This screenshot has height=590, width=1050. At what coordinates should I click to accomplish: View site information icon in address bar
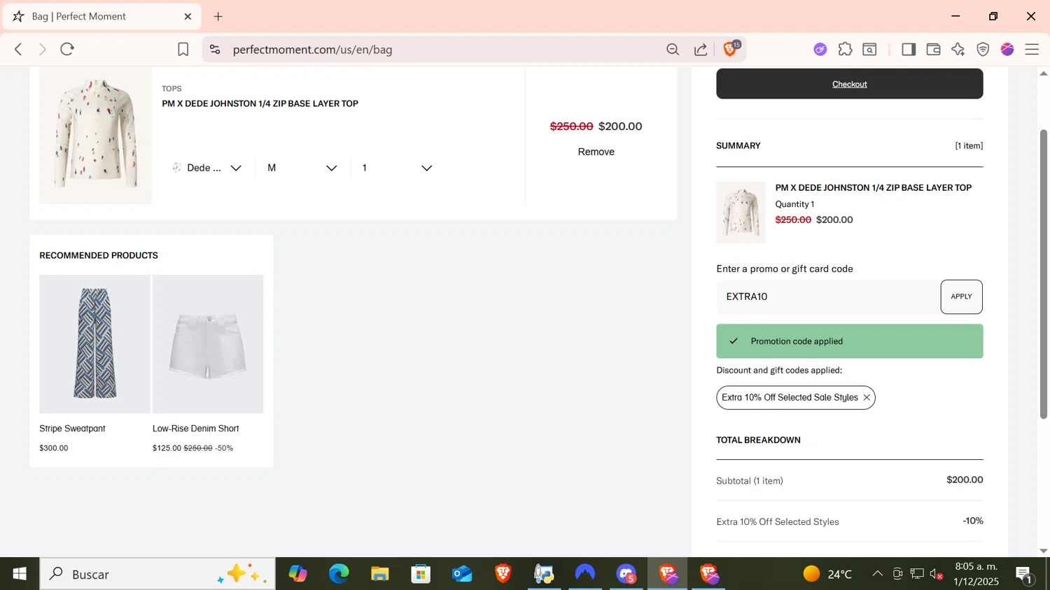pos(215,50)
